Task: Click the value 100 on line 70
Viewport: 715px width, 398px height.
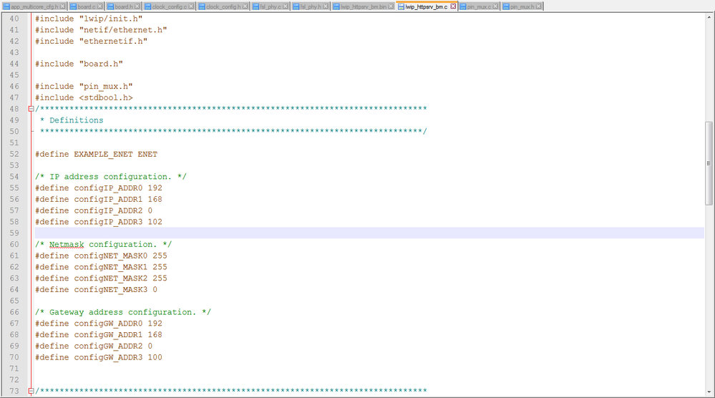Action: [155, 357]
